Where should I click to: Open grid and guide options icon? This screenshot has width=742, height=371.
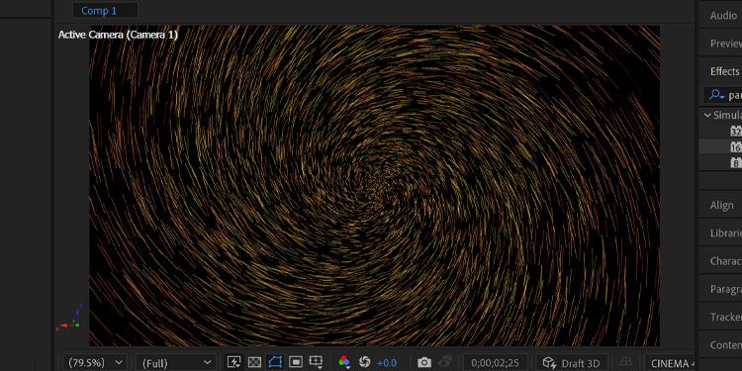(x=317, y=362)
